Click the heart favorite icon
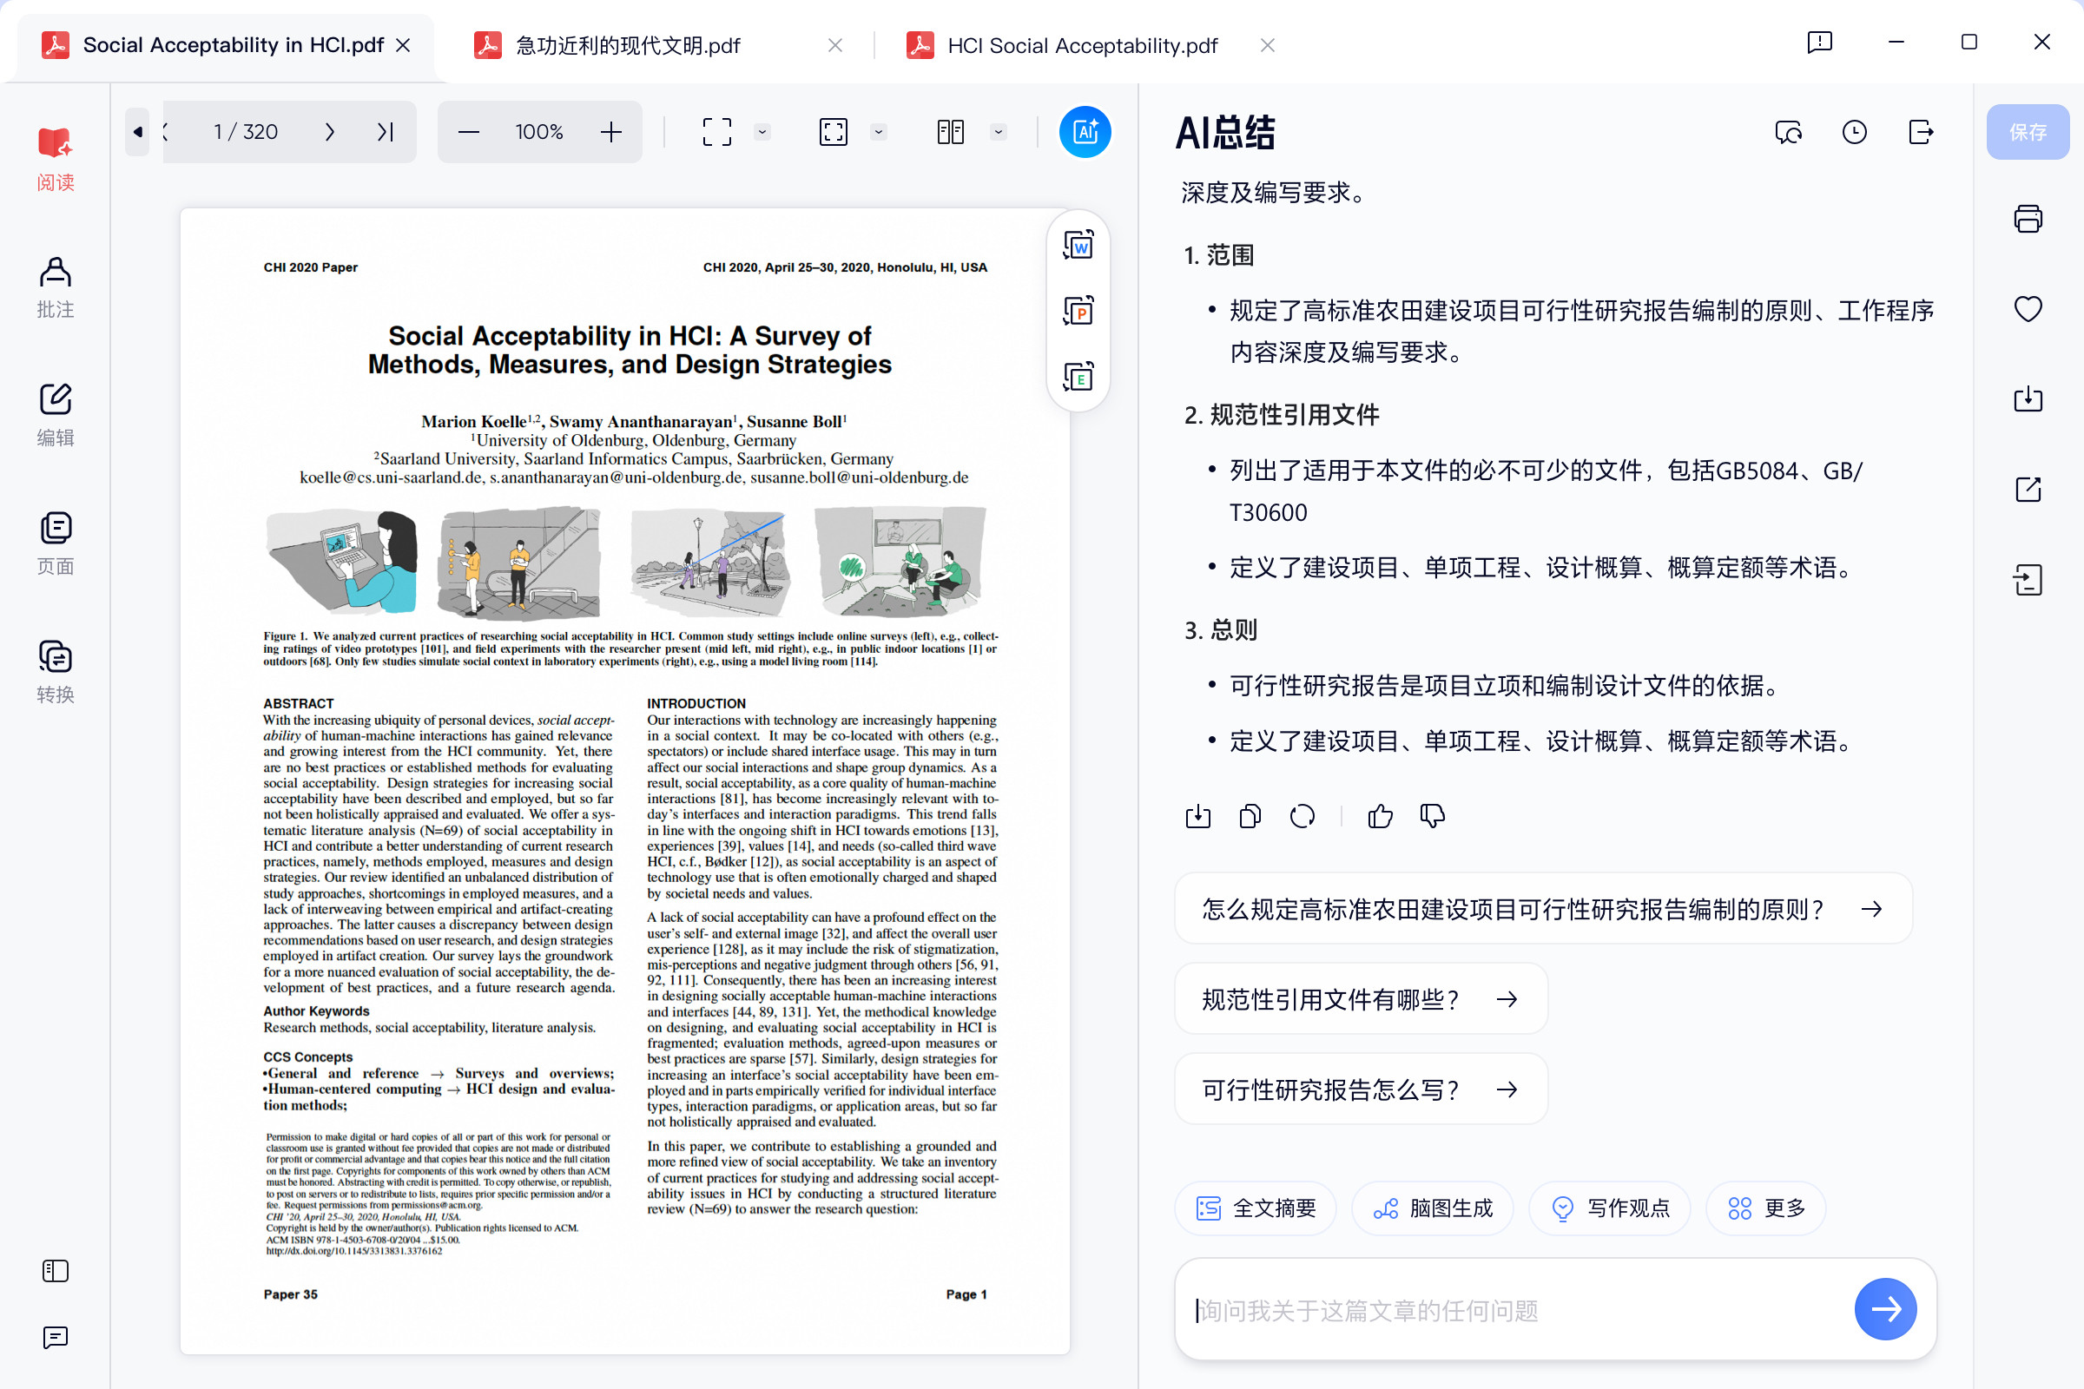 tap(2028, 309)
